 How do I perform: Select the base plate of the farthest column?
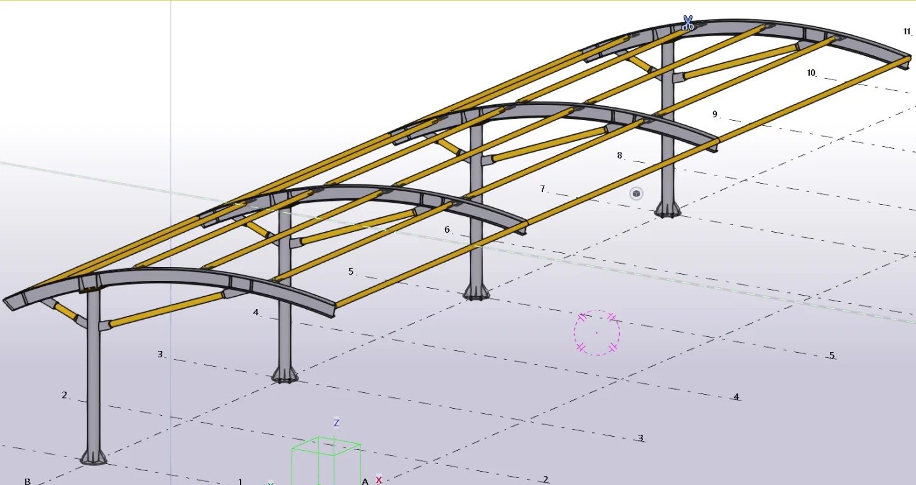(667, 210)
